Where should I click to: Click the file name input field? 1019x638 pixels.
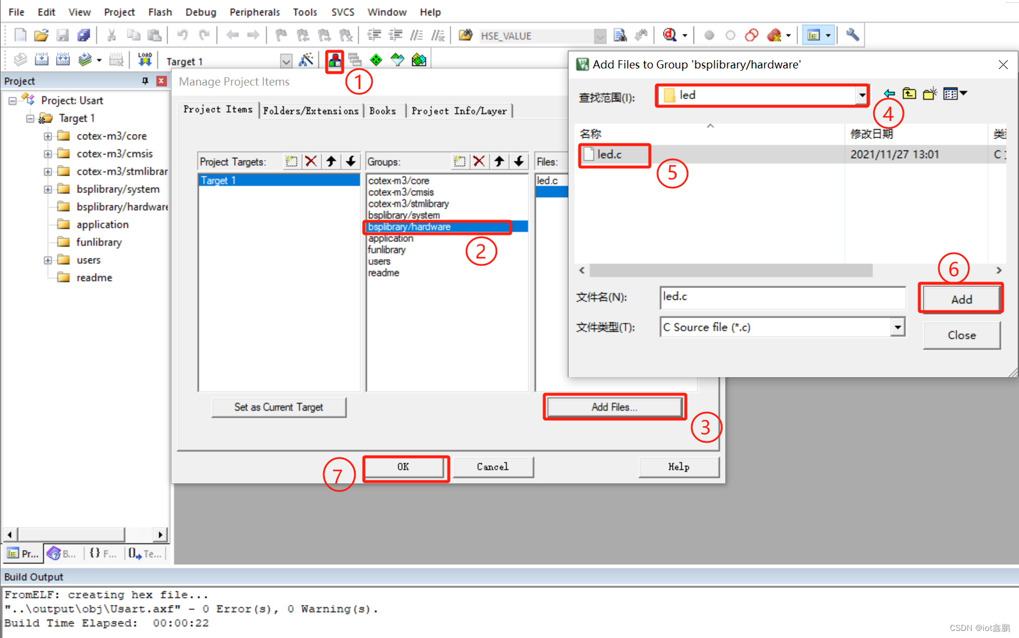click(x=783, y=297)
